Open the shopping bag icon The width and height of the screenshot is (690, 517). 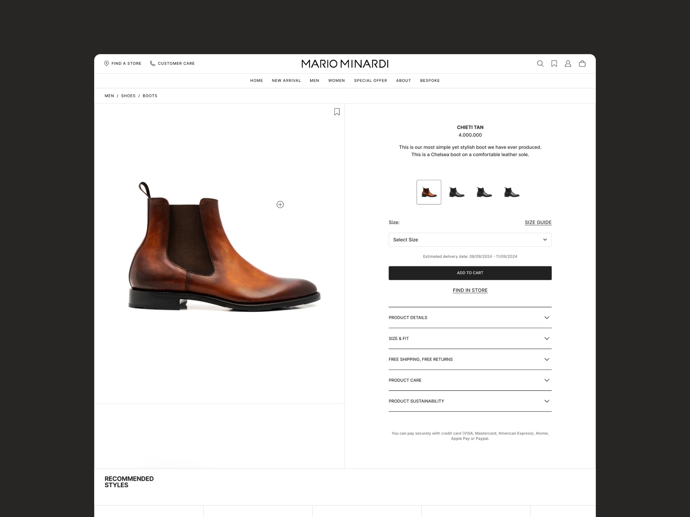[x=582, y=63]
